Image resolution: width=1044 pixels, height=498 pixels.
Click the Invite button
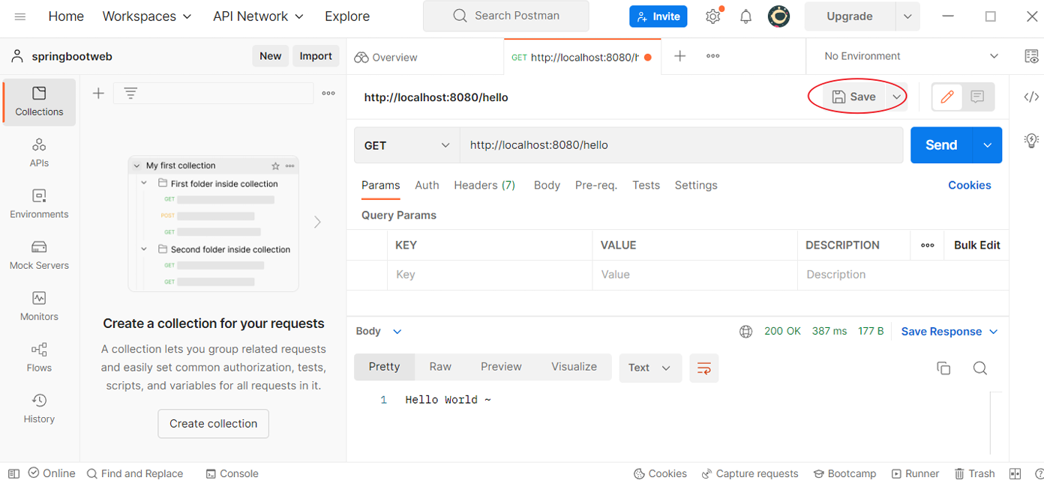[x=658, y=16]
